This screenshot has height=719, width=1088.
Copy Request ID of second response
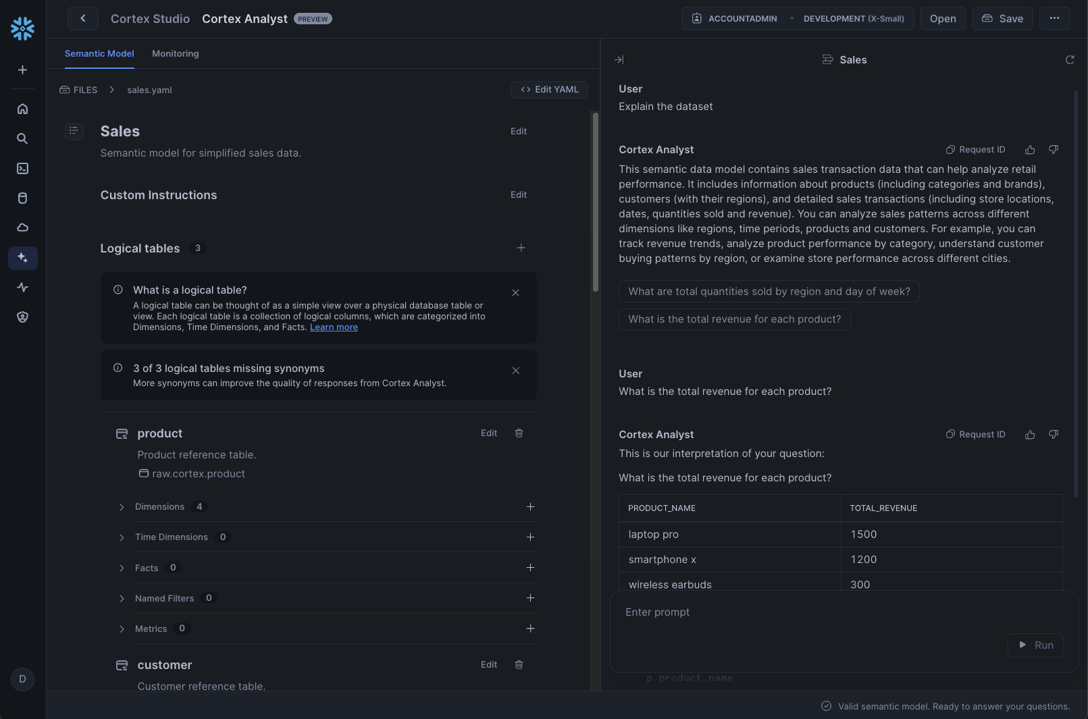pyautogui.click(x=975, y=435)
